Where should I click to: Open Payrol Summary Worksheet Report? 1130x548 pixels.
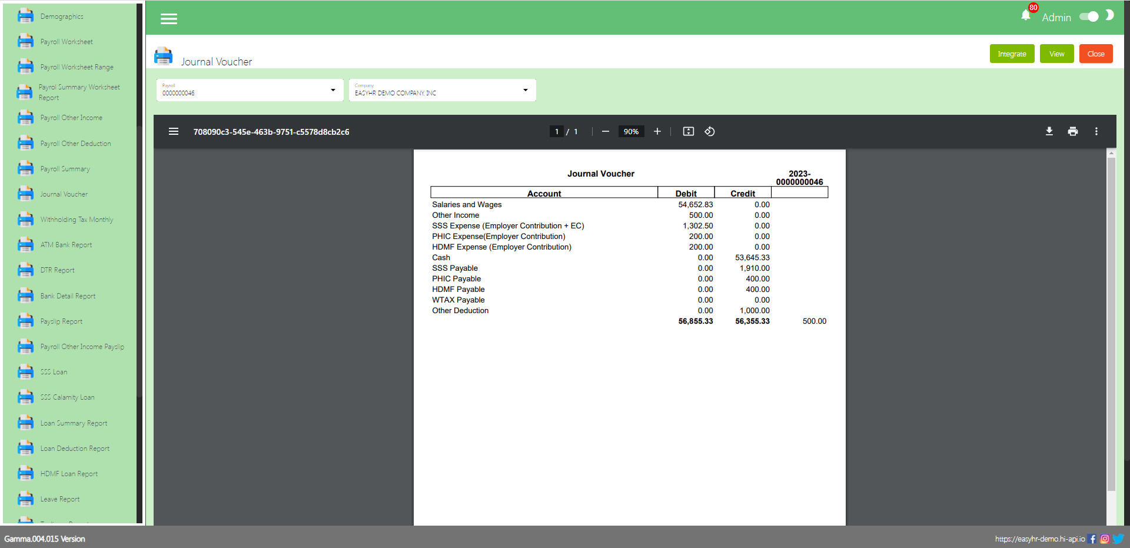click(x=79, y=92)
